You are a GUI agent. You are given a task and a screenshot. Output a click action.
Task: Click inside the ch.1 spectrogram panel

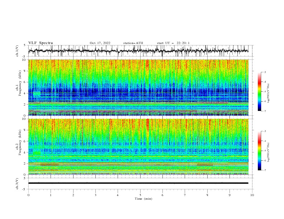138,87
